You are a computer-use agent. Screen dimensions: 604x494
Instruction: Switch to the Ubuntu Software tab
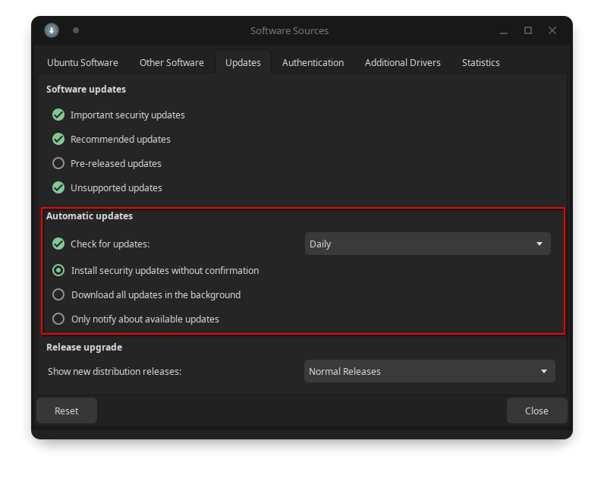(83, 62)
